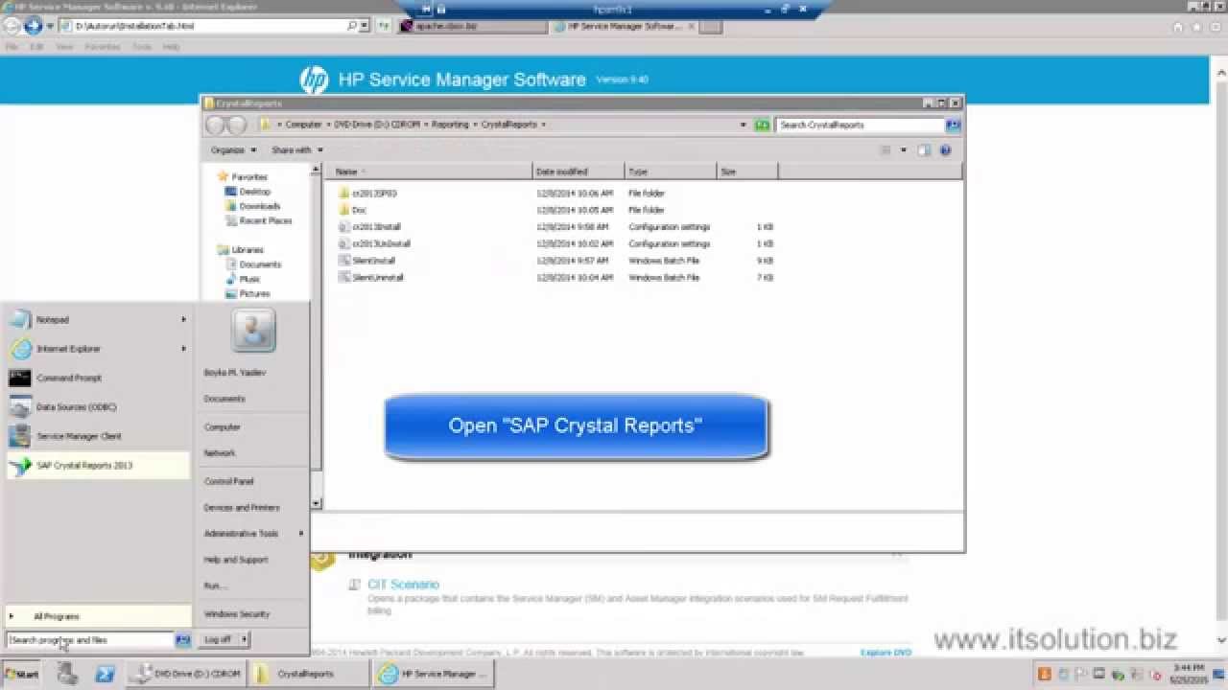Sort by Date modified column header
Screen dimensions: 1228x690
coord(579,172)
